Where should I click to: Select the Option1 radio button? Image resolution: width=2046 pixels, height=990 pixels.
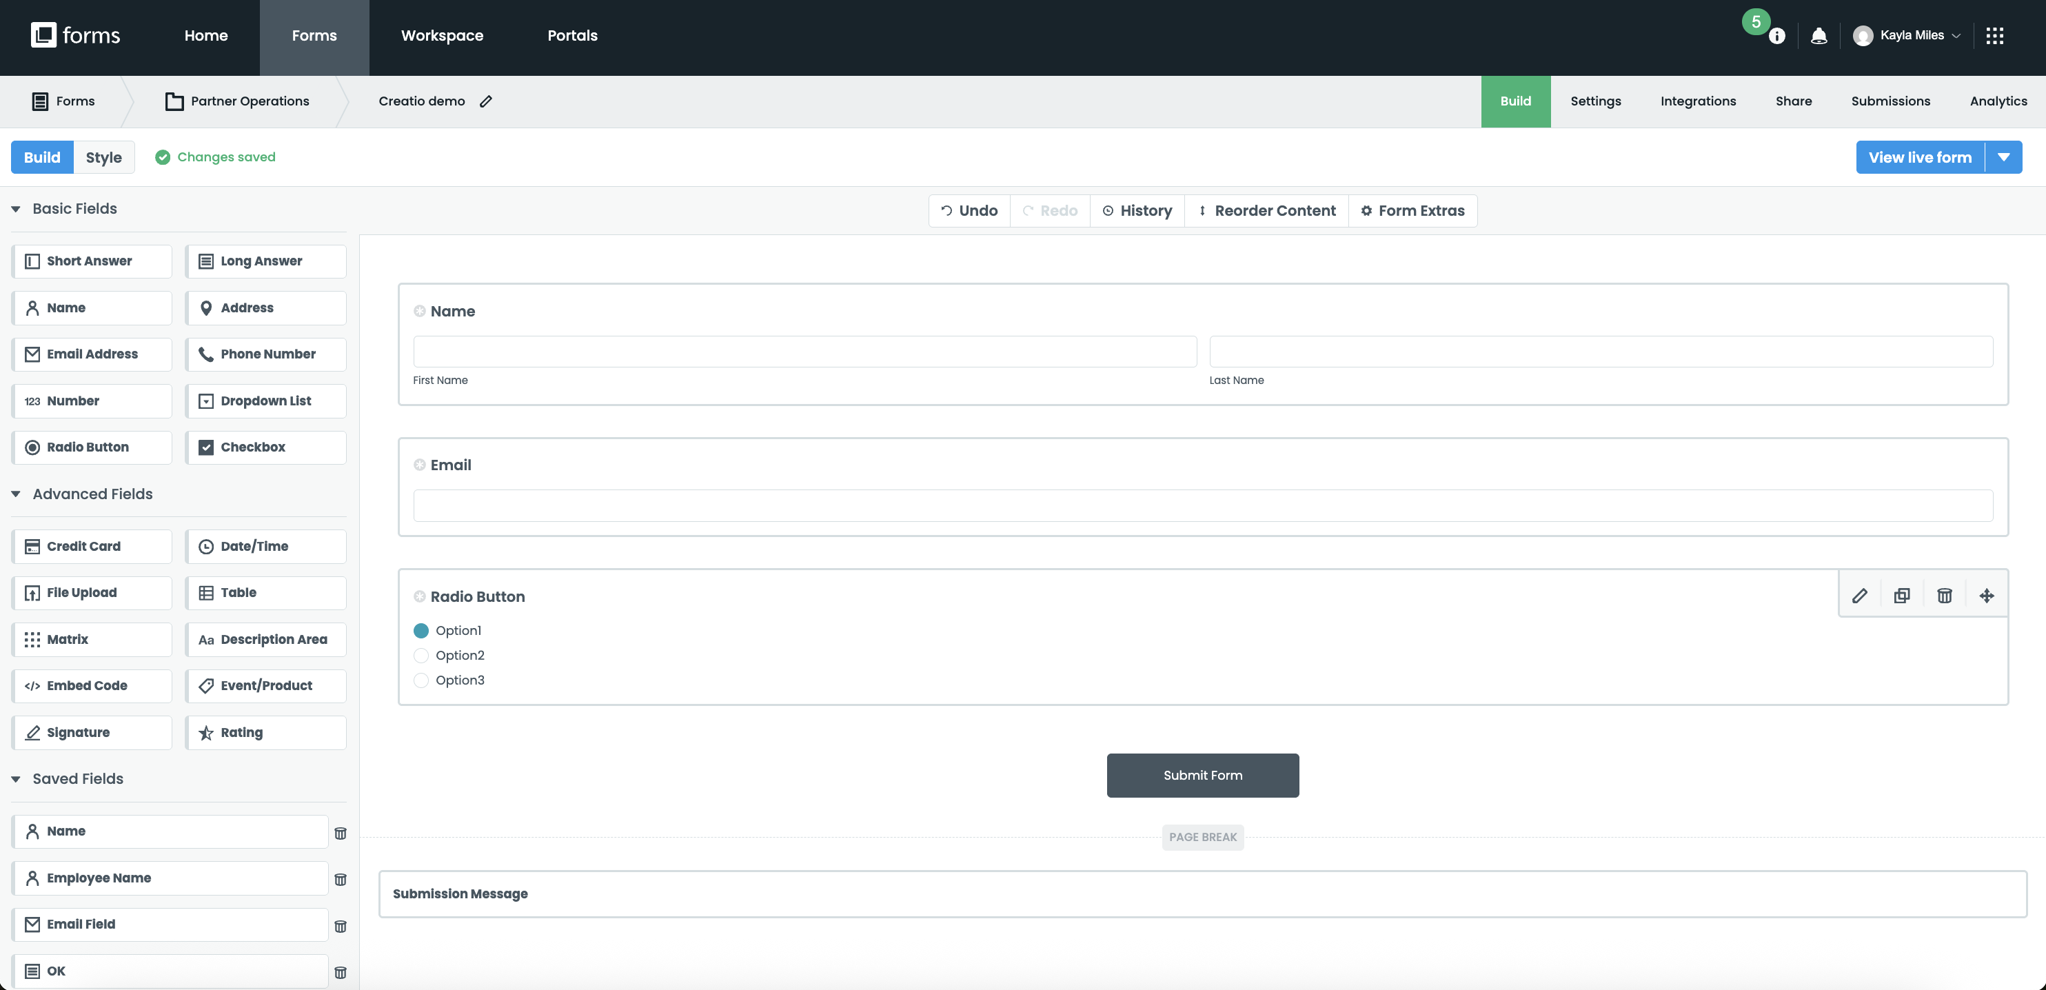[x=421, y=631]
